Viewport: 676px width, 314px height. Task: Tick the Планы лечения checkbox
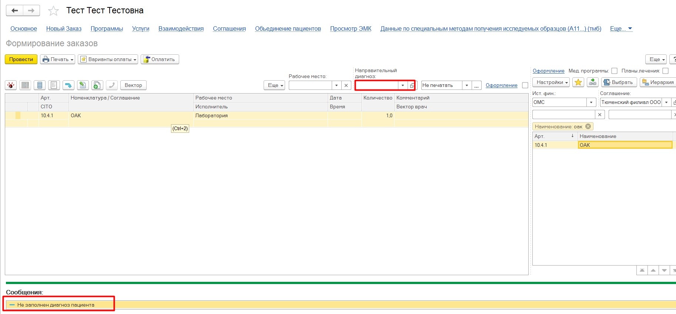pos(665,71)
